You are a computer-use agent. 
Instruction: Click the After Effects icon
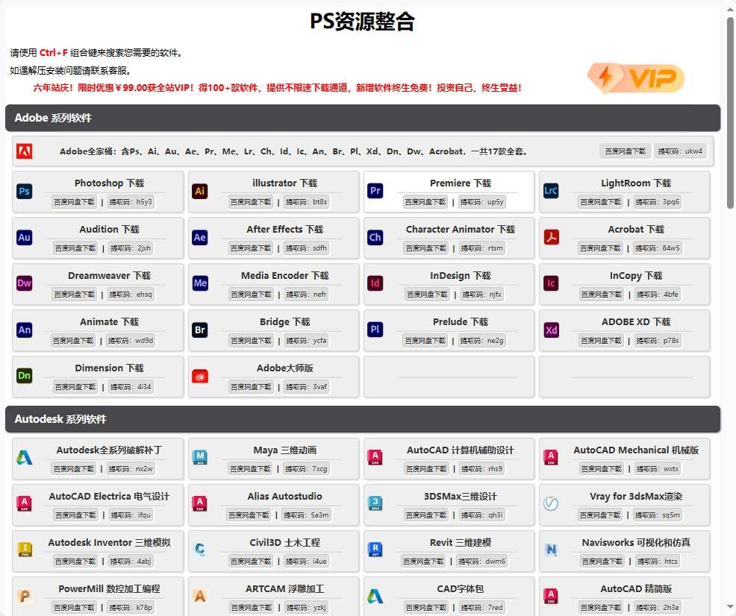point(200,237)
